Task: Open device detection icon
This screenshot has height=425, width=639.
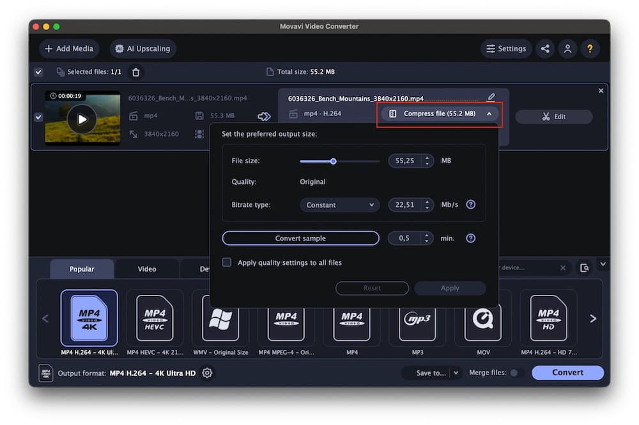Action: tap(585, 268)
